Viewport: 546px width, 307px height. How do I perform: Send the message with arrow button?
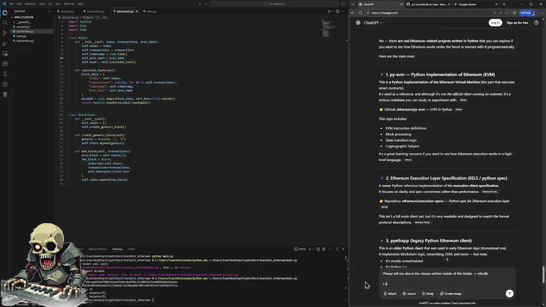click(x=509, y=293)
